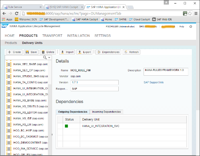Open the Cloud Cockpit bookmark

pyautogui.click(x=139, y=19)
